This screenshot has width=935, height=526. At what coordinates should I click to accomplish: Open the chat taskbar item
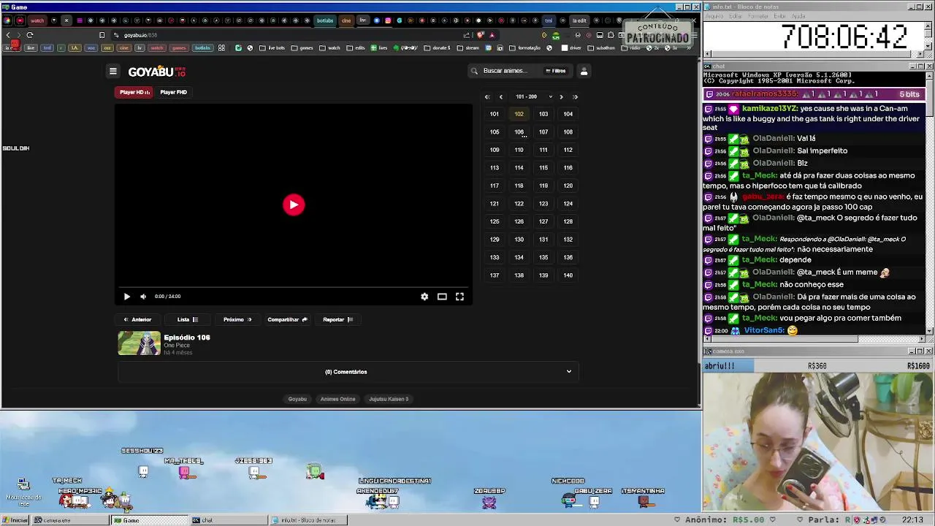[228, 520]
